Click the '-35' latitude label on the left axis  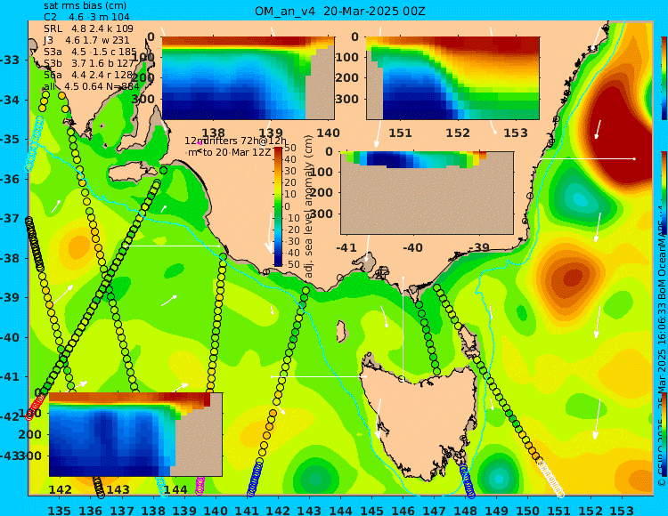click(10, 140)
